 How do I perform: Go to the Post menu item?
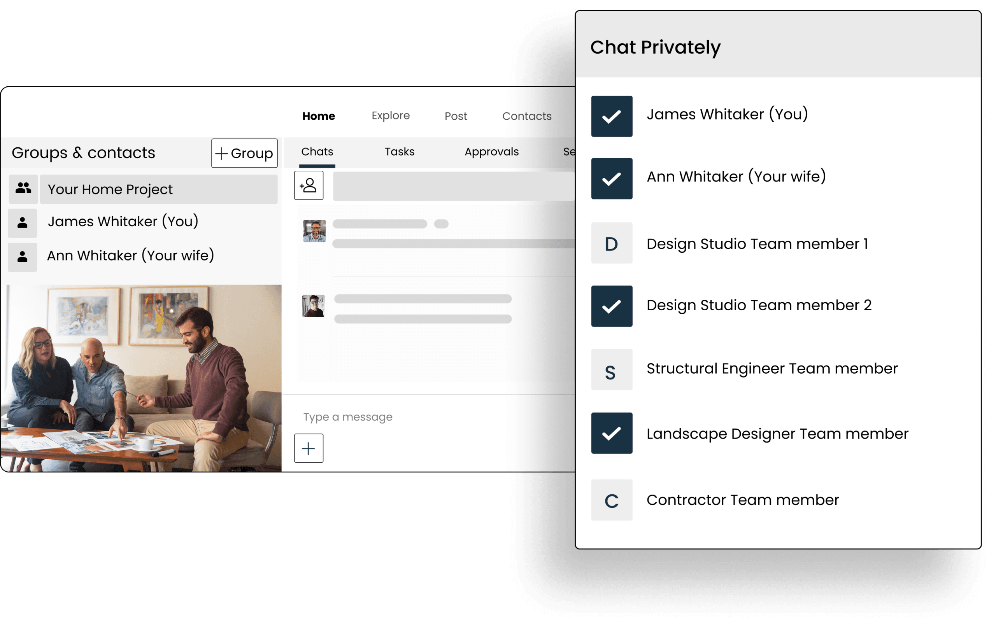[x=456, y=116]
